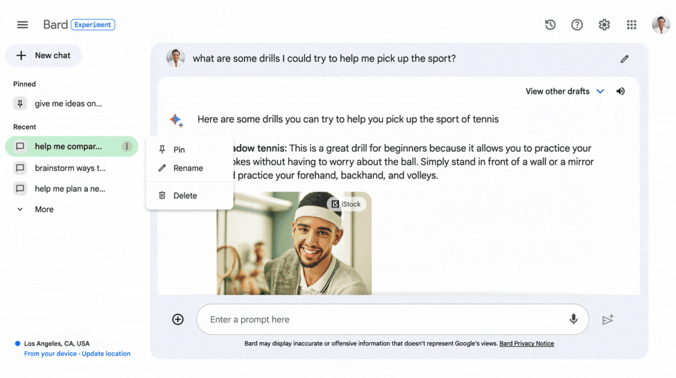
Task: Open the Google apps grid
Action: point(631,25)
